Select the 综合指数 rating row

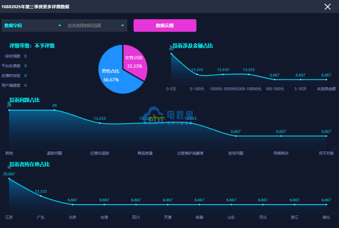tap(13, 56)
